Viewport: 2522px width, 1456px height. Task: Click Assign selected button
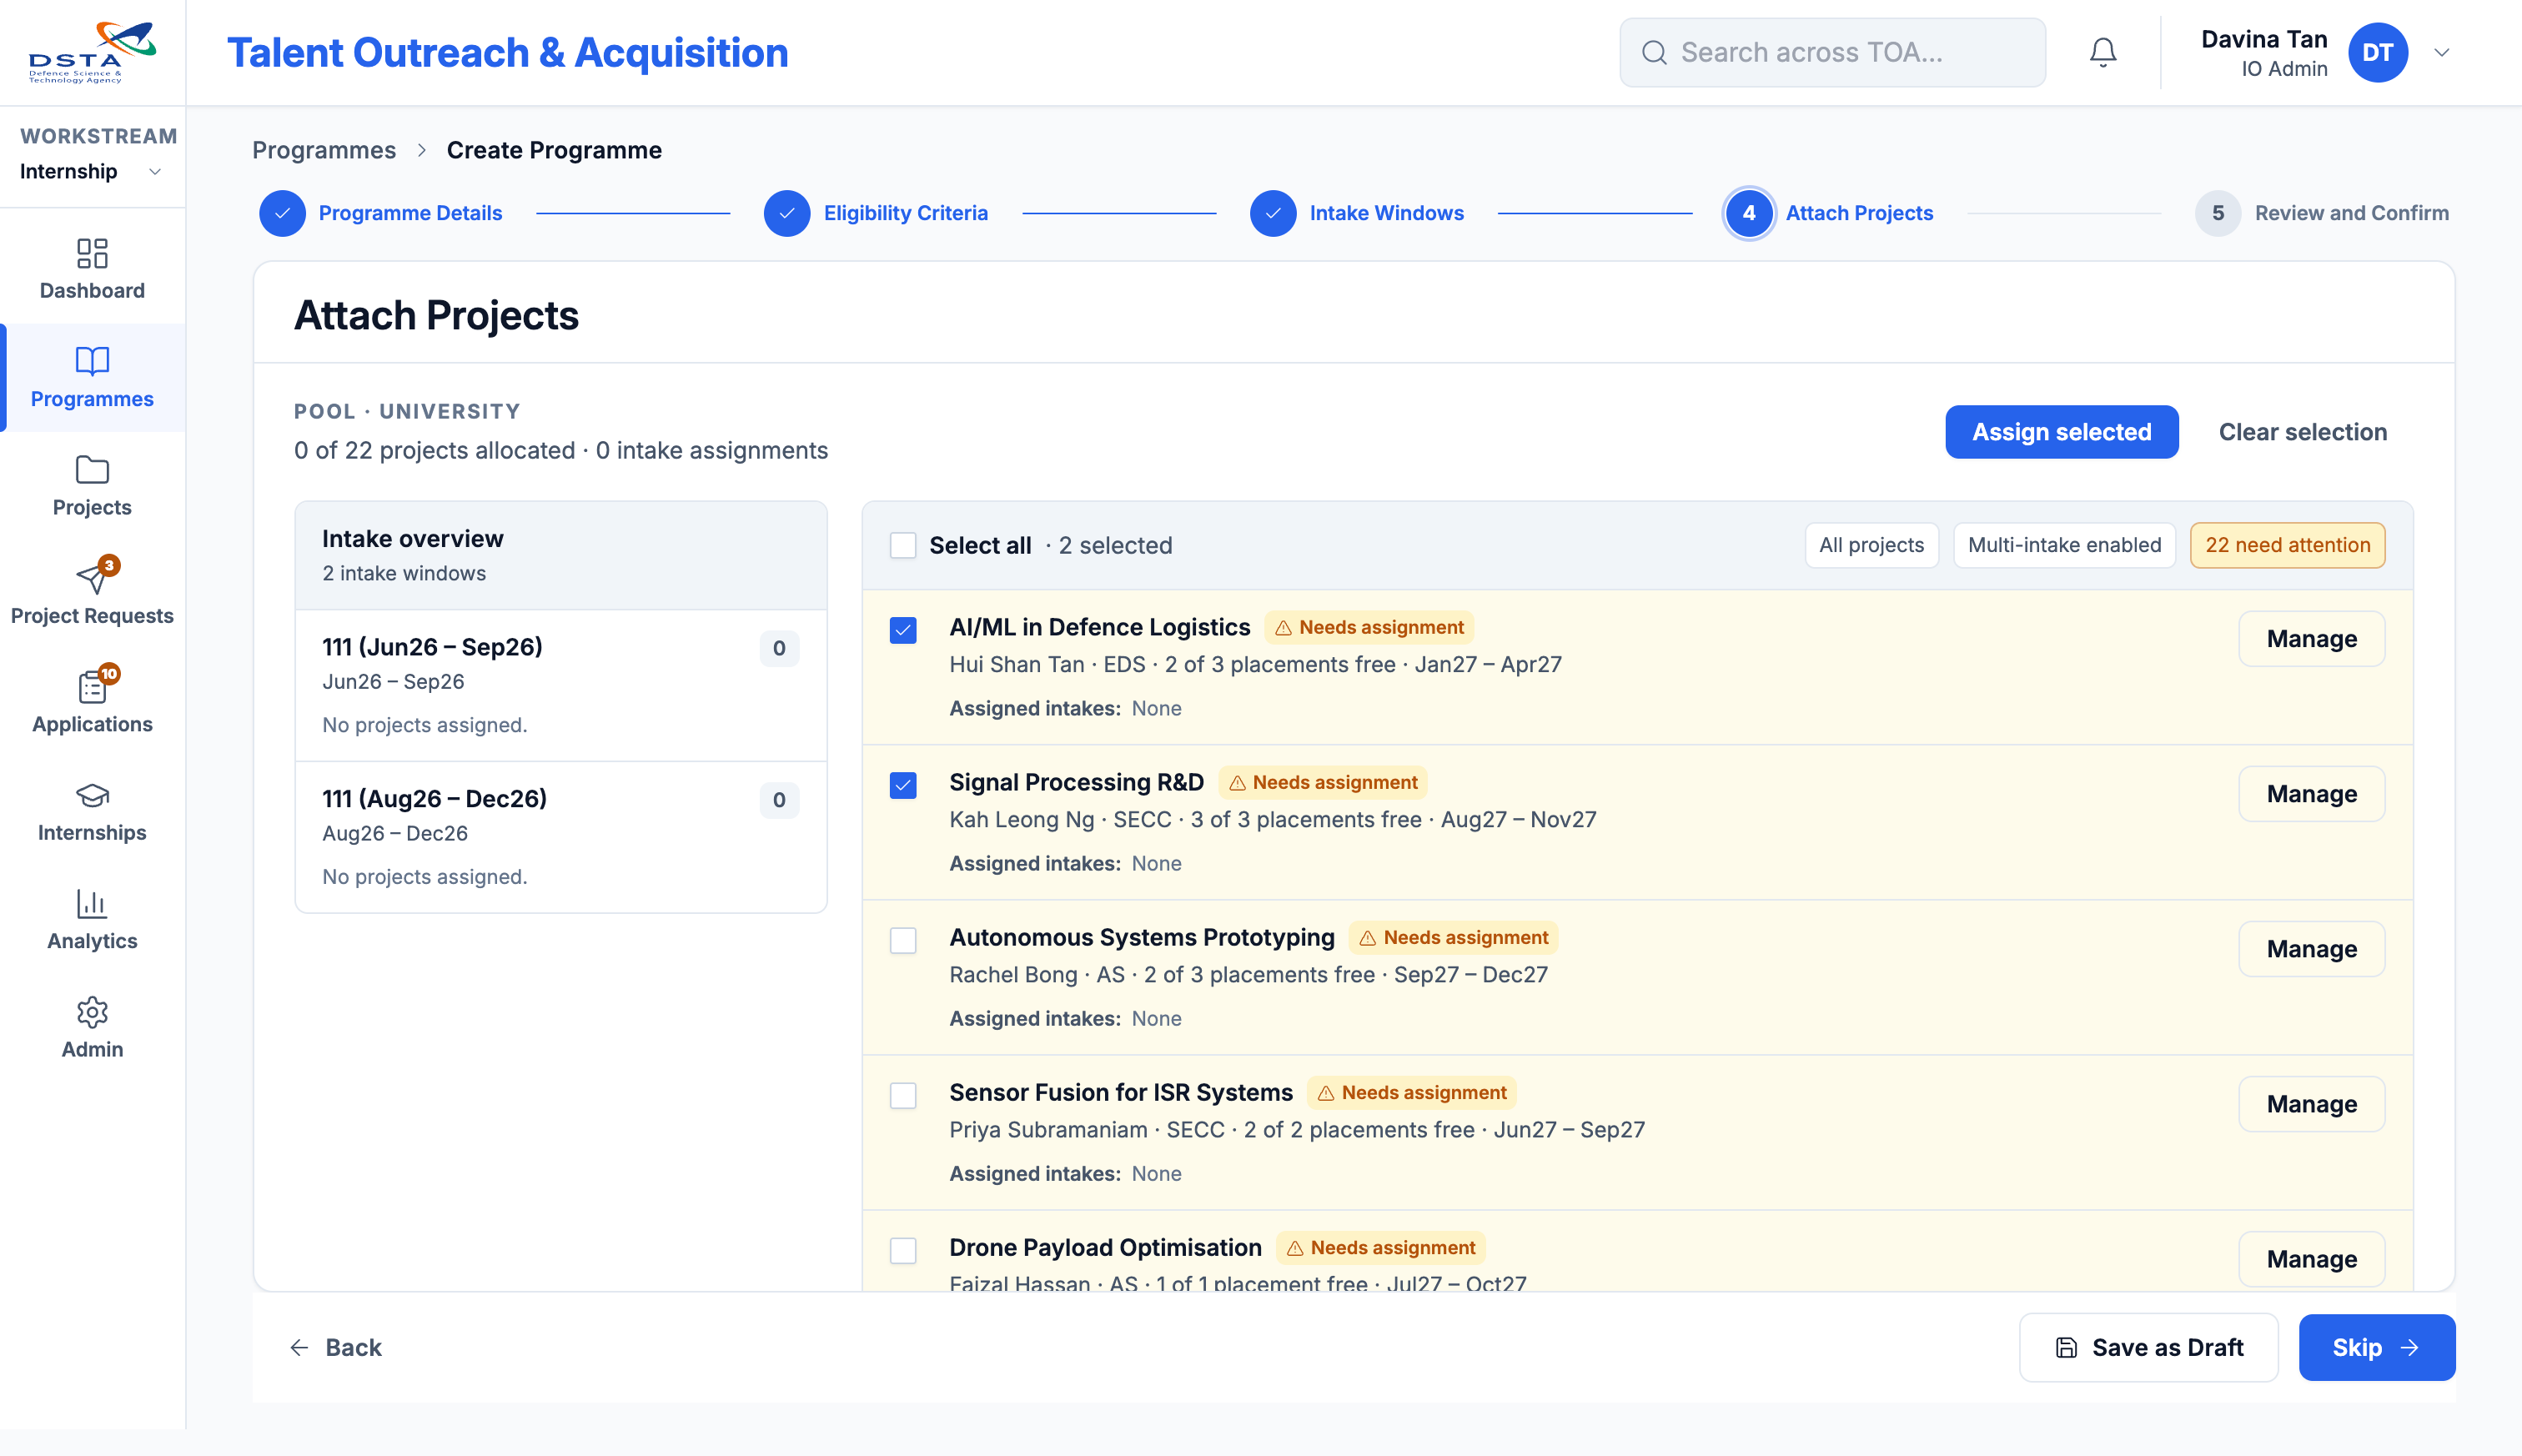coord(2061,432)
